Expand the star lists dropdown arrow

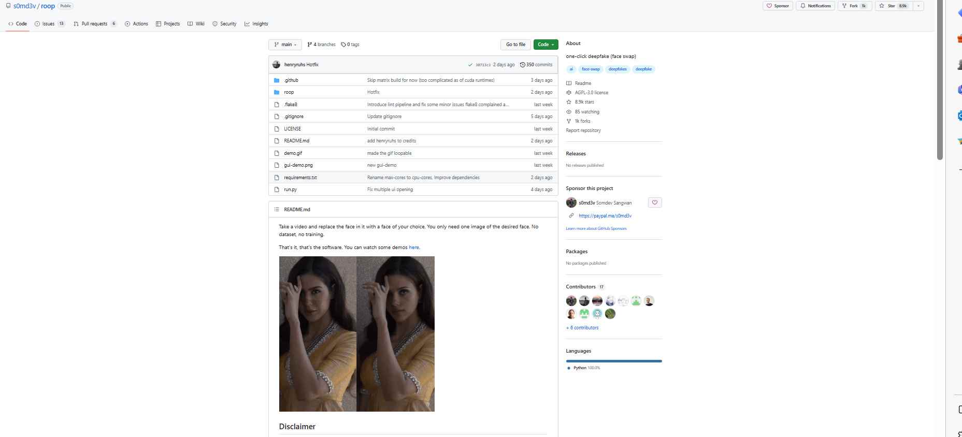[x=918, y=6]
